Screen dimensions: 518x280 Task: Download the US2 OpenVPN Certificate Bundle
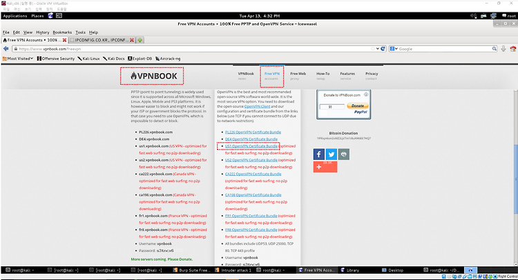[251, 160]
